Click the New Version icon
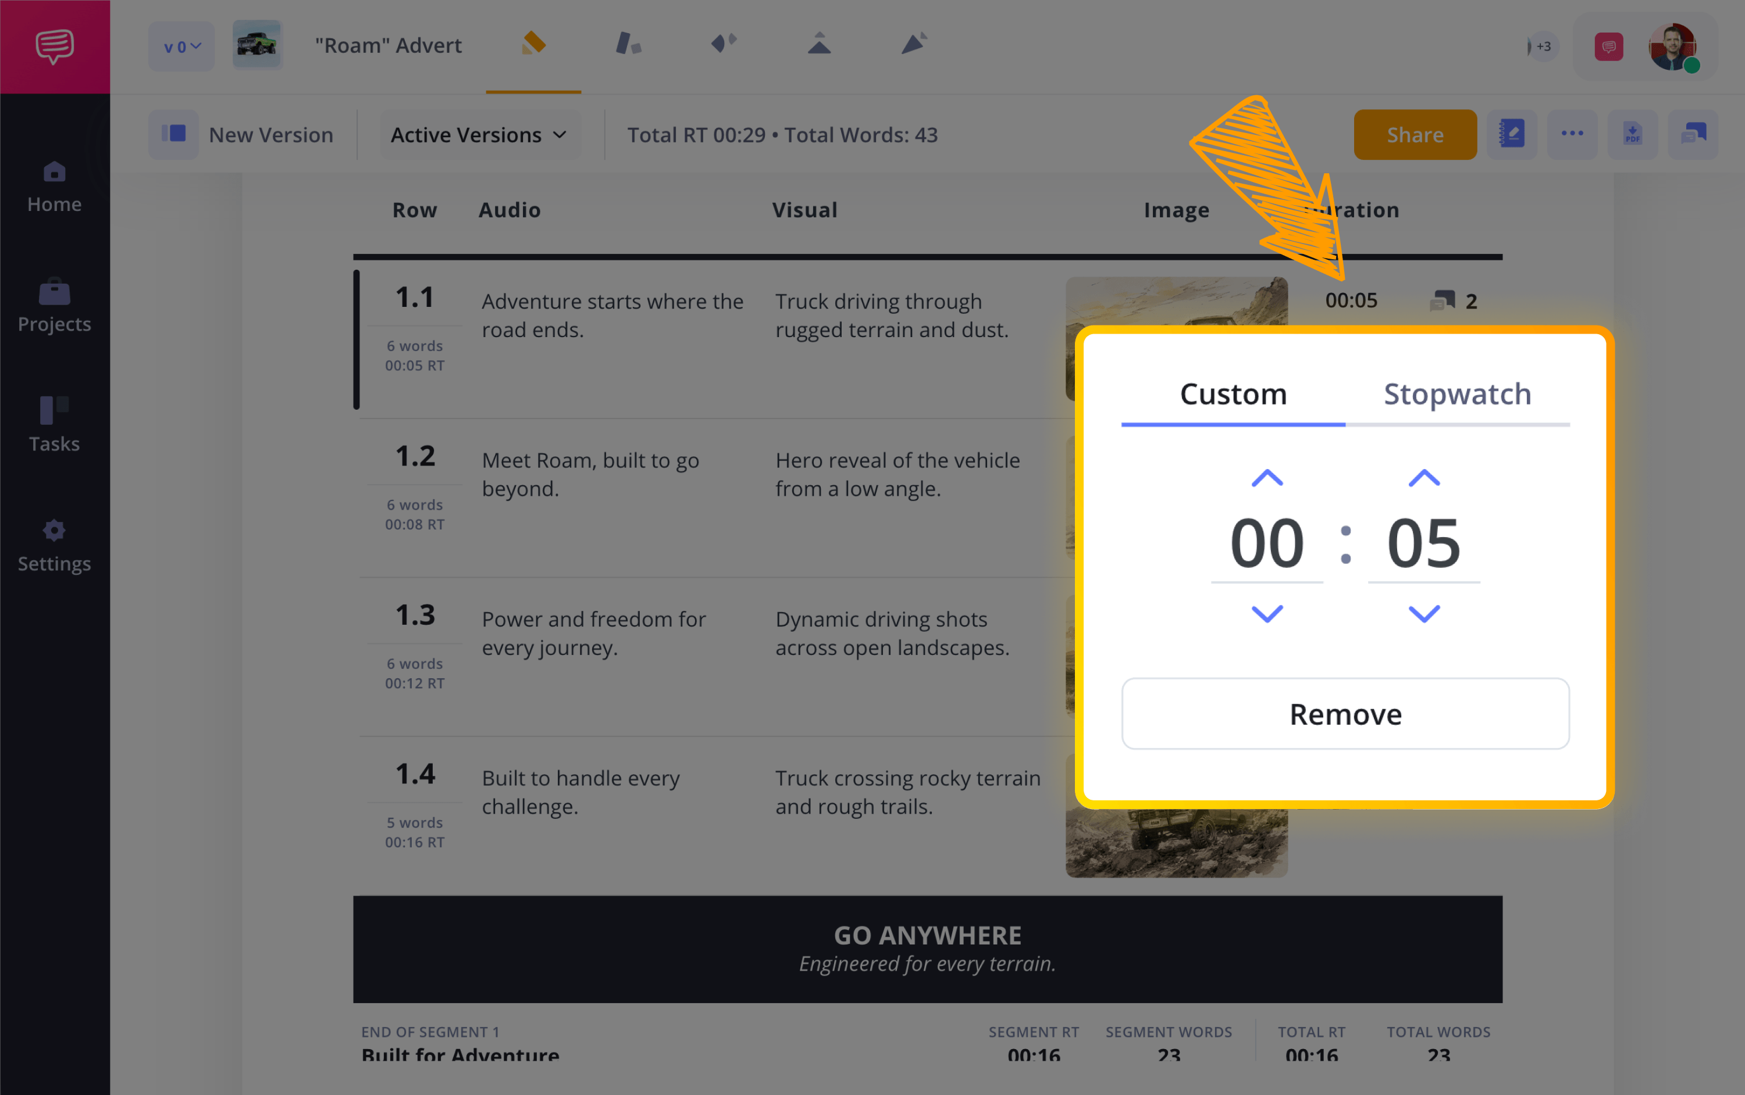Image resolution: width=1745 pixels, height=1095 pixels. tap(174, 135)
